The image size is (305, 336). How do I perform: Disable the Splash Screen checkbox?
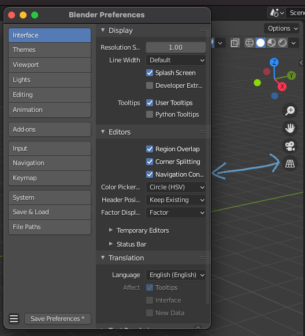(x=150, y=73)
